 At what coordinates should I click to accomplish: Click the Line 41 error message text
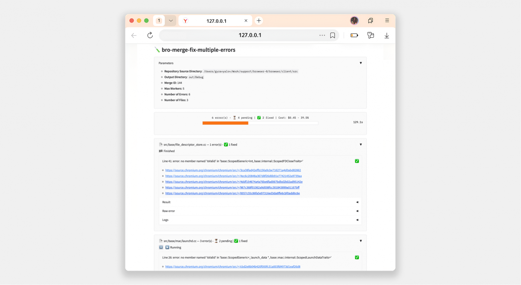[x=232, y=161]
